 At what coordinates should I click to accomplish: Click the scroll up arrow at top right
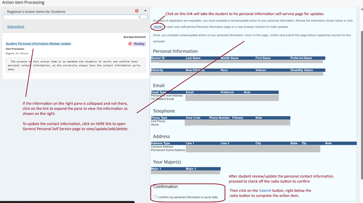coord(362,9)
